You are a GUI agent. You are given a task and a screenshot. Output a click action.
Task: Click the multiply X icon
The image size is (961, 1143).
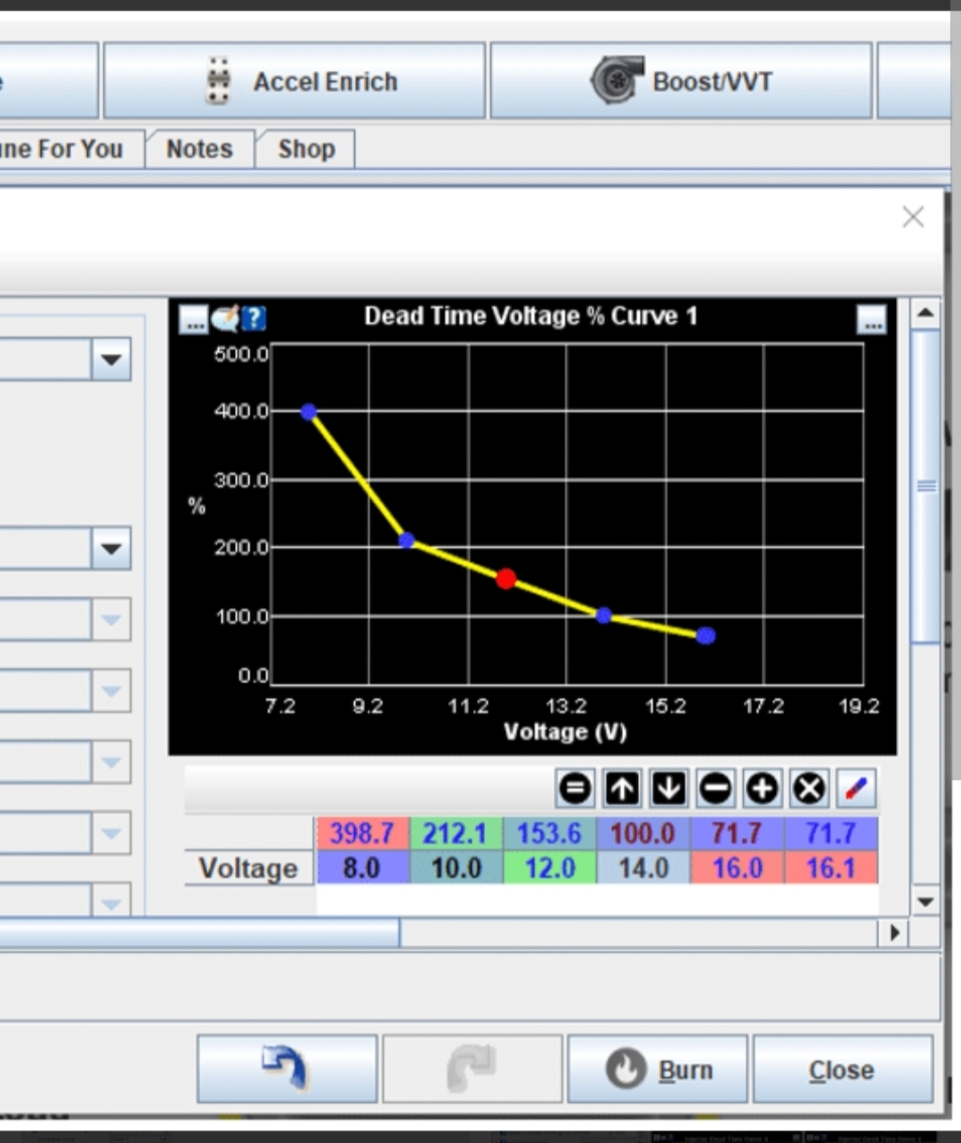[809, 788]
